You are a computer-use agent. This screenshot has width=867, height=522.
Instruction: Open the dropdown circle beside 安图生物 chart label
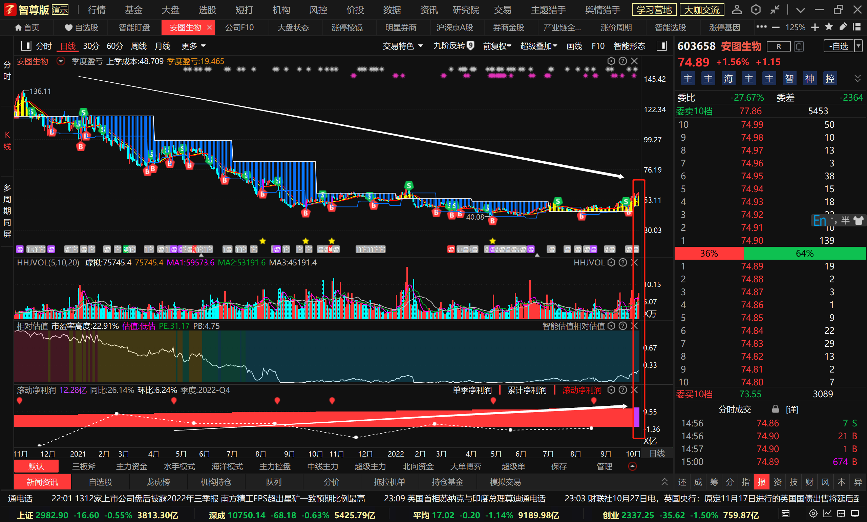click(x=61, y=61)
